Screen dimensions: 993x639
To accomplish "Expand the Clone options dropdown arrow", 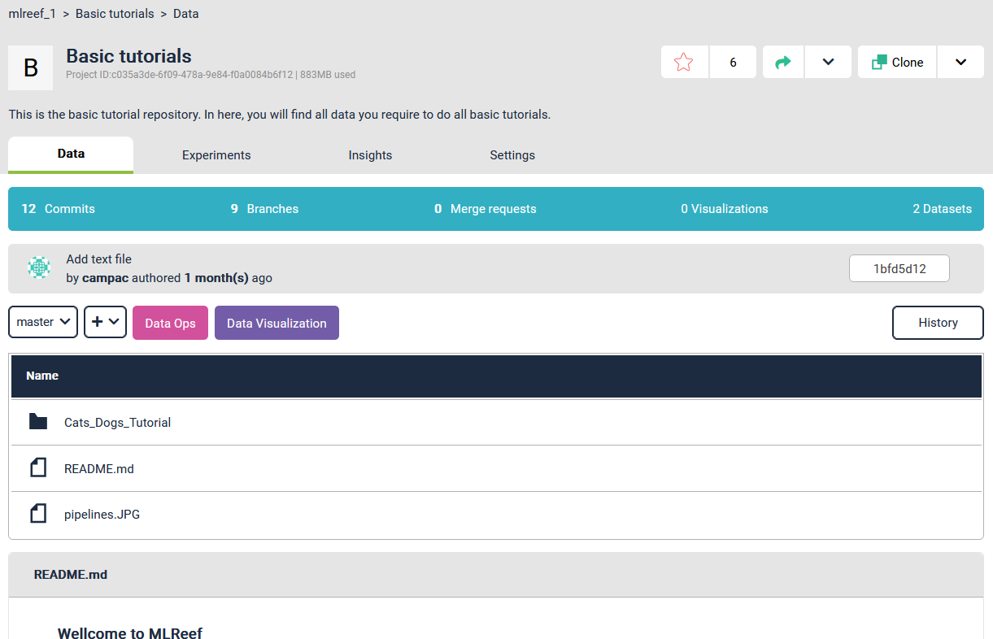I will 960,62.
